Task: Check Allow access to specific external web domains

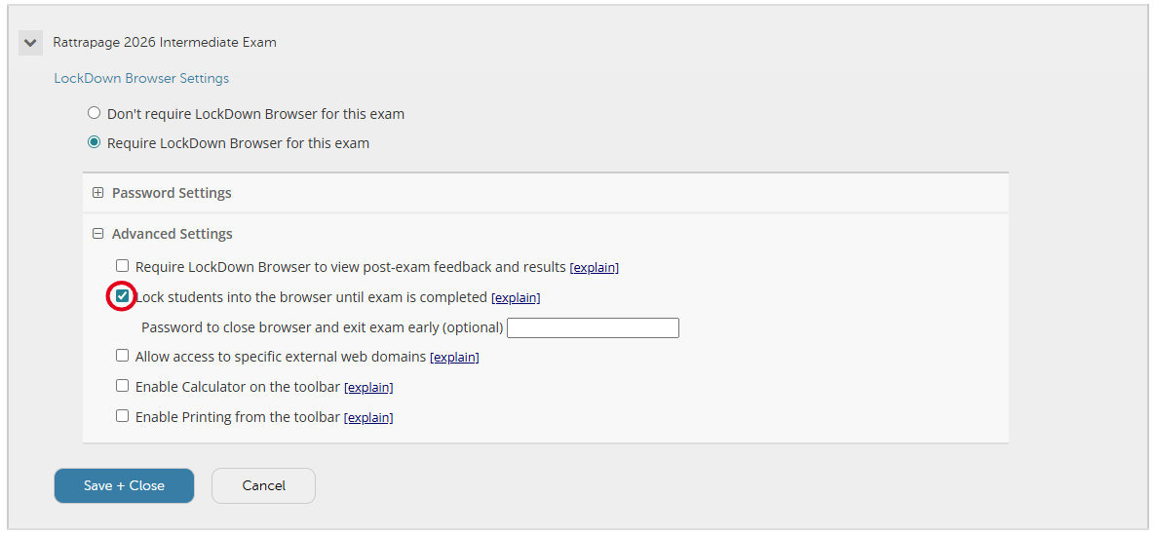Action: click(123, 356)
